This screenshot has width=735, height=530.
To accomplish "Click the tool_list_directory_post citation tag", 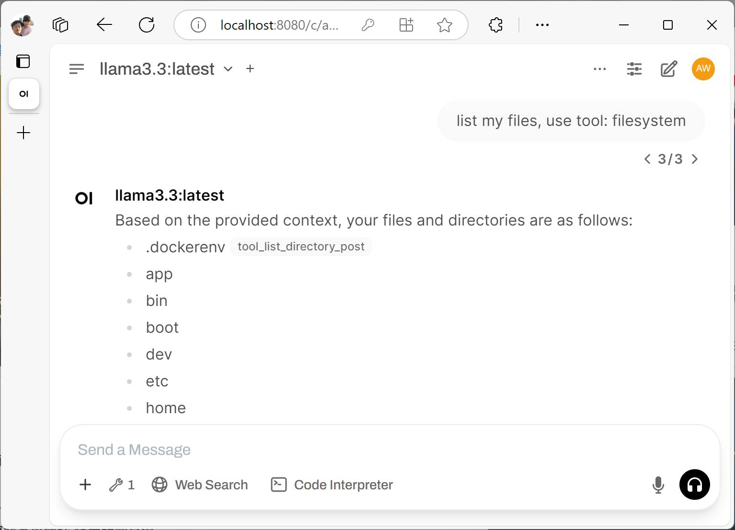I will point(301,247).
